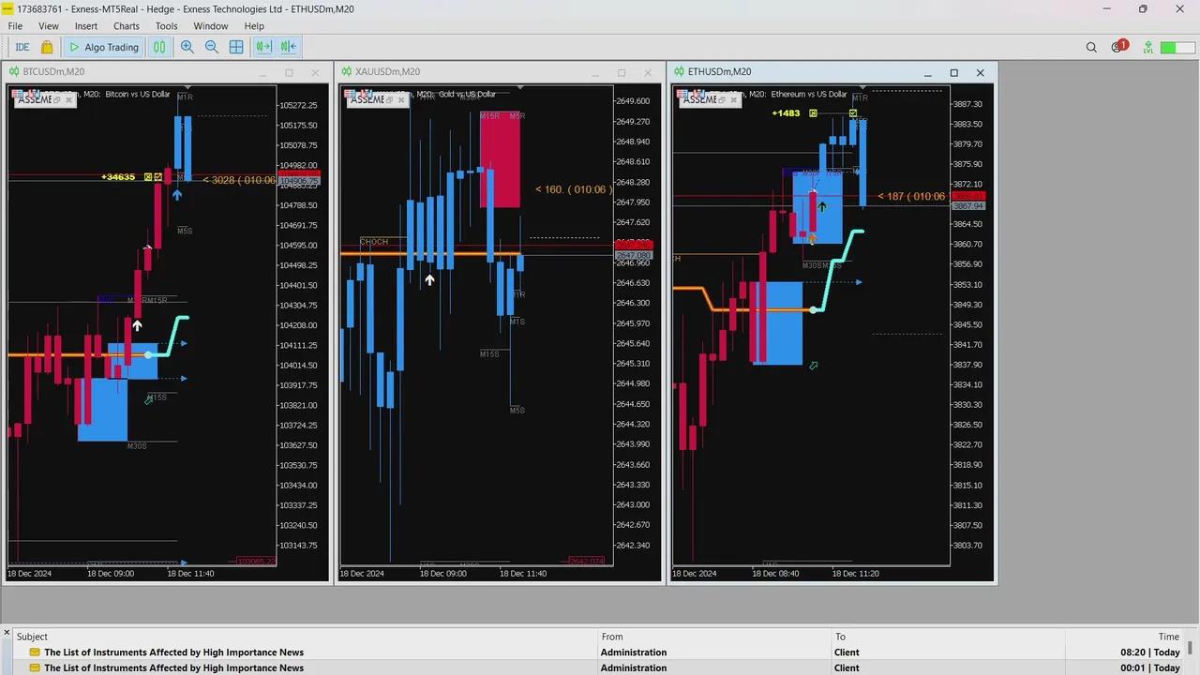The height and width of the screenshot is (675, 1200).
Task: Zoom out of the chart with magnifier minus
Action: pos(212,47)
